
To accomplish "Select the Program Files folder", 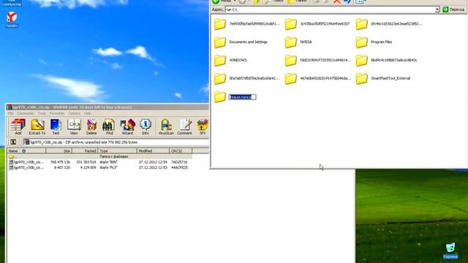I will 374,42.
